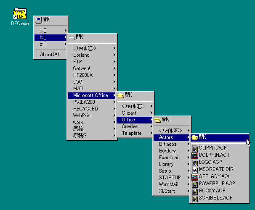Select the highlighted b: drive entry

click(x=51, y=37)
